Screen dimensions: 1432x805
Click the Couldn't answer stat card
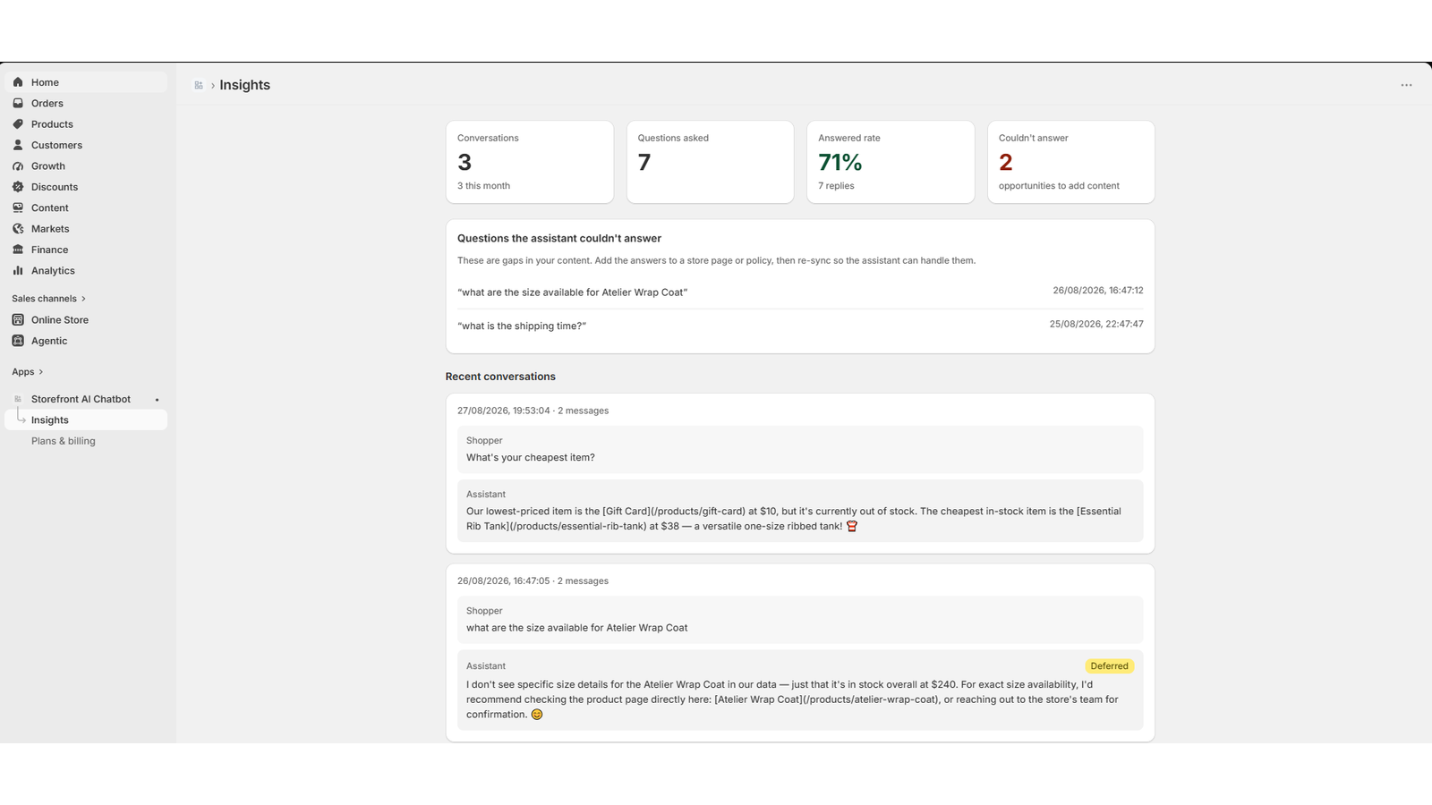(1070, 162)
